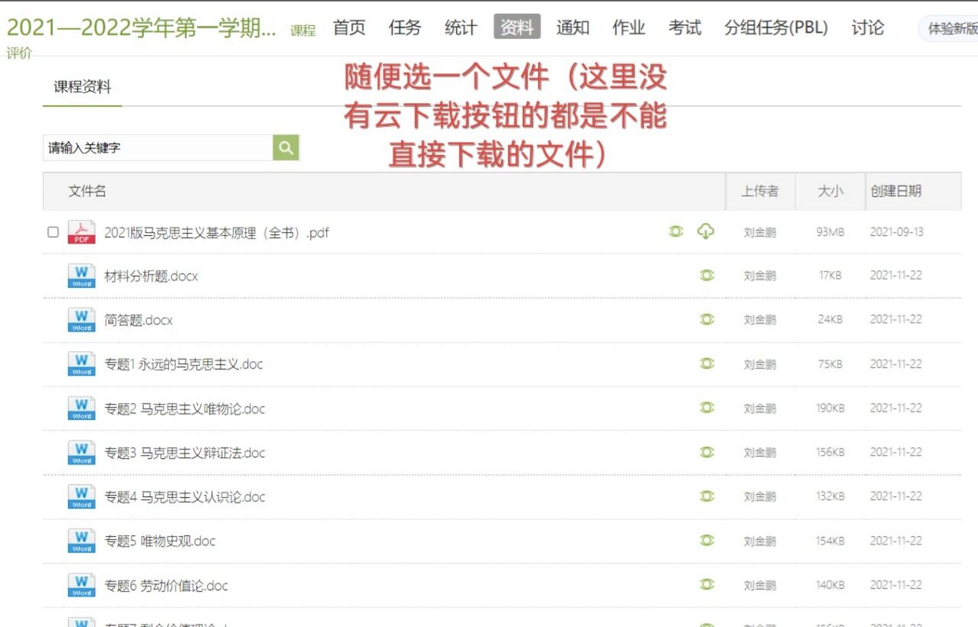Select the highlighted 资料 tab
Image resolution: width=978 pixels, height=627 pixels.
click(517, 26)
